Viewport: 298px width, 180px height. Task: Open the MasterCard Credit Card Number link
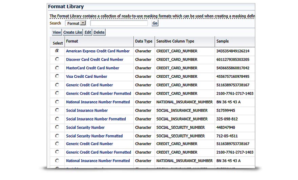point(92,68)
